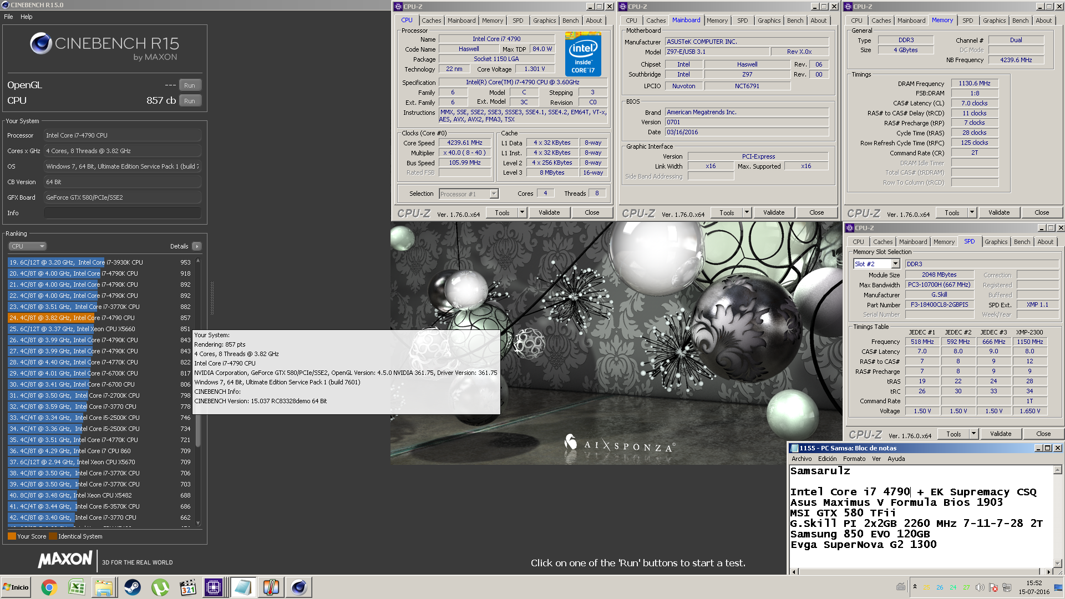Launch Steam from the taskbar
This screenshot has width=1065, height=599.
point(132,587)
